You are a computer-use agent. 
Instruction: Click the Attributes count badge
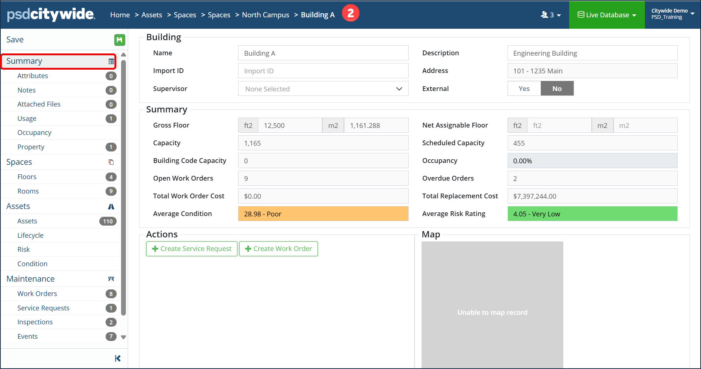[111, 76]
